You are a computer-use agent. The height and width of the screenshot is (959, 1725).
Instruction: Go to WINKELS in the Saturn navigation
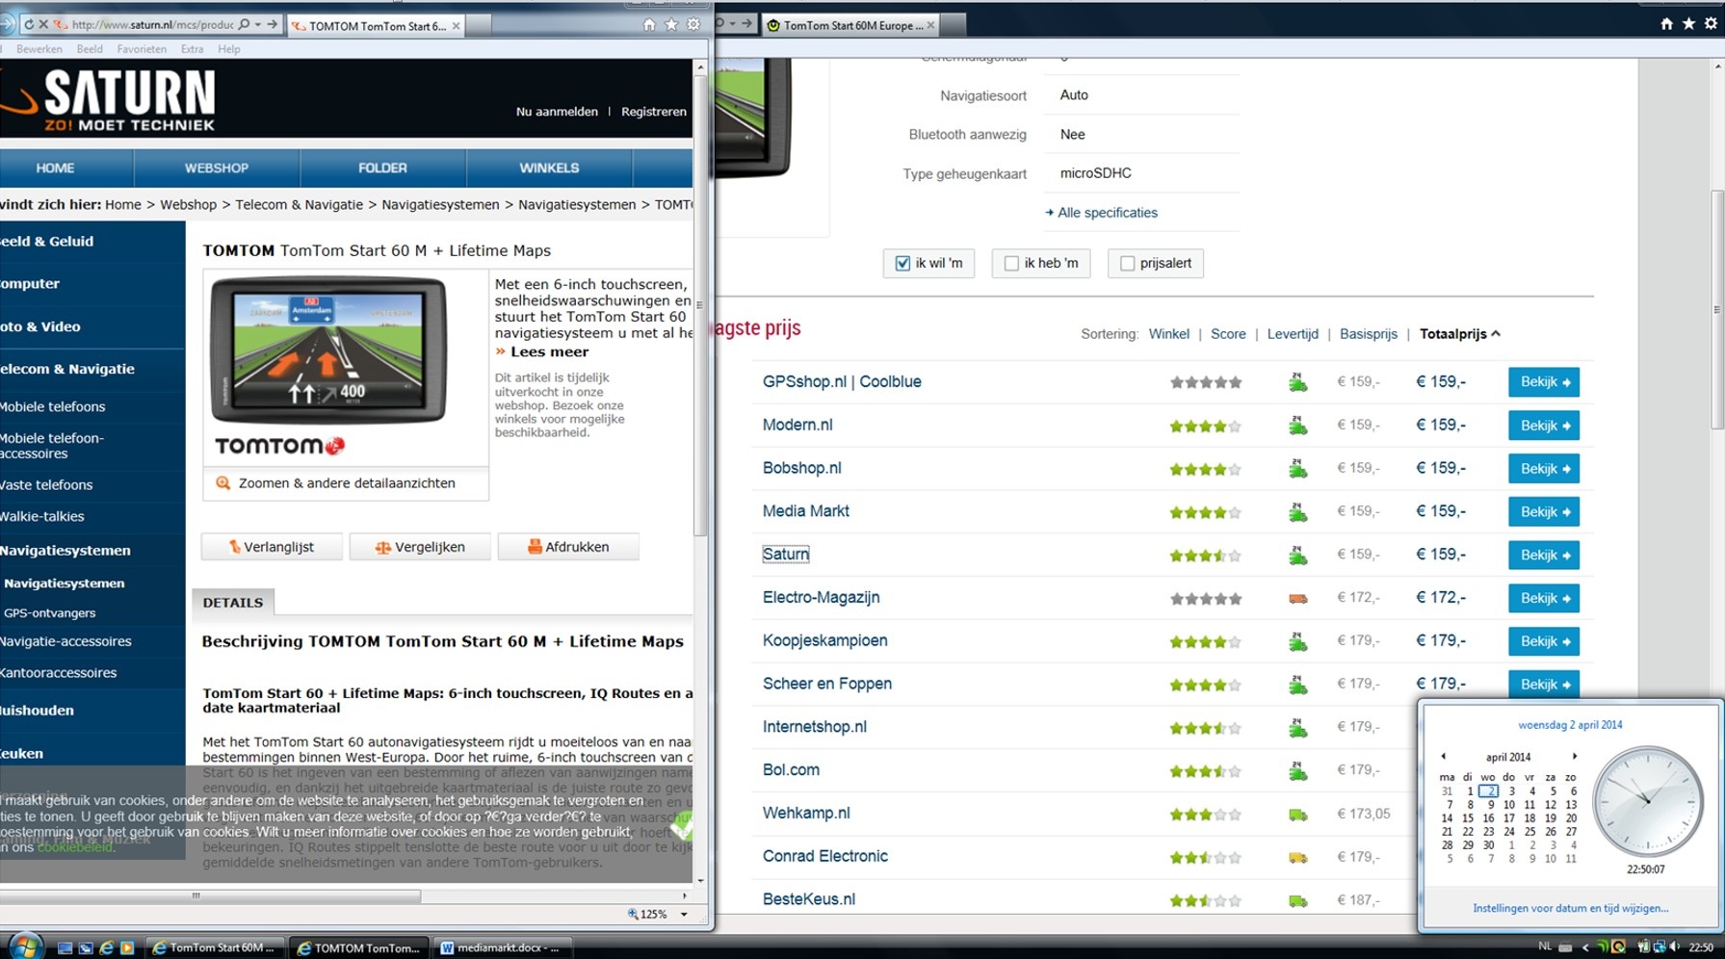[549, 168]
